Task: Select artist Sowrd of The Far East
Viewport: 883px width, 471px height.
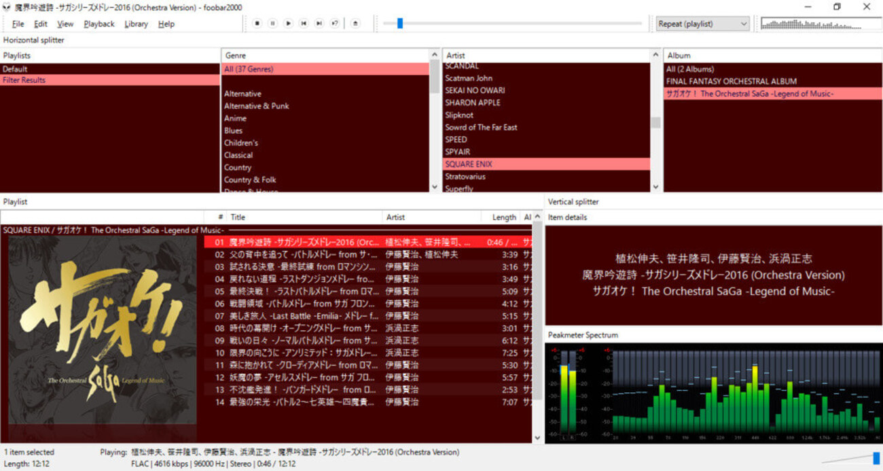Action: (x=546, y=127)
